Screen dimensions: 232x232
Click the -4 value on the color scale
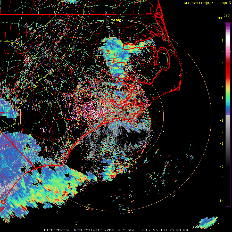(221, 155)
